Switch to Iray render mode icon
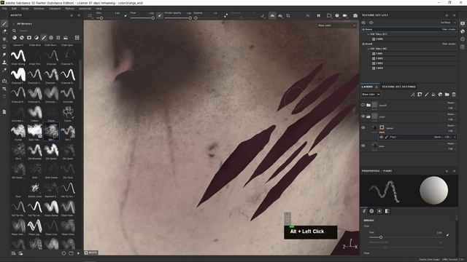Viewport: 467px width, 262px height. (355, 15)
